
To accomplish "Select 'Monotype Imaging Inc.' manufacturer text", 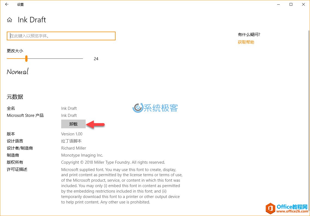I will tap(82, 155).
